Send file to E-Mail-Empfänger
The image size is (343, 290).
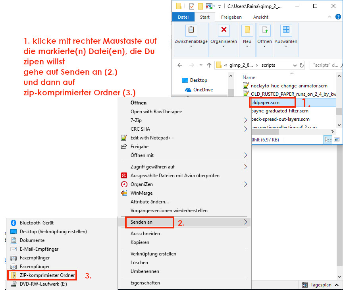(x=39, y=249)
